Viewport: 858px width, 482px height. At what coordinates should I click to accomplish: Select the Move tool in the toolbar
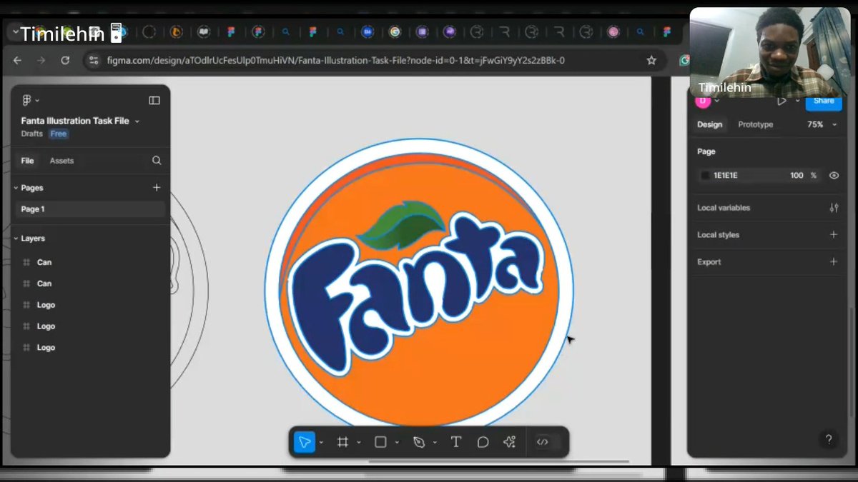coord(305,442)
